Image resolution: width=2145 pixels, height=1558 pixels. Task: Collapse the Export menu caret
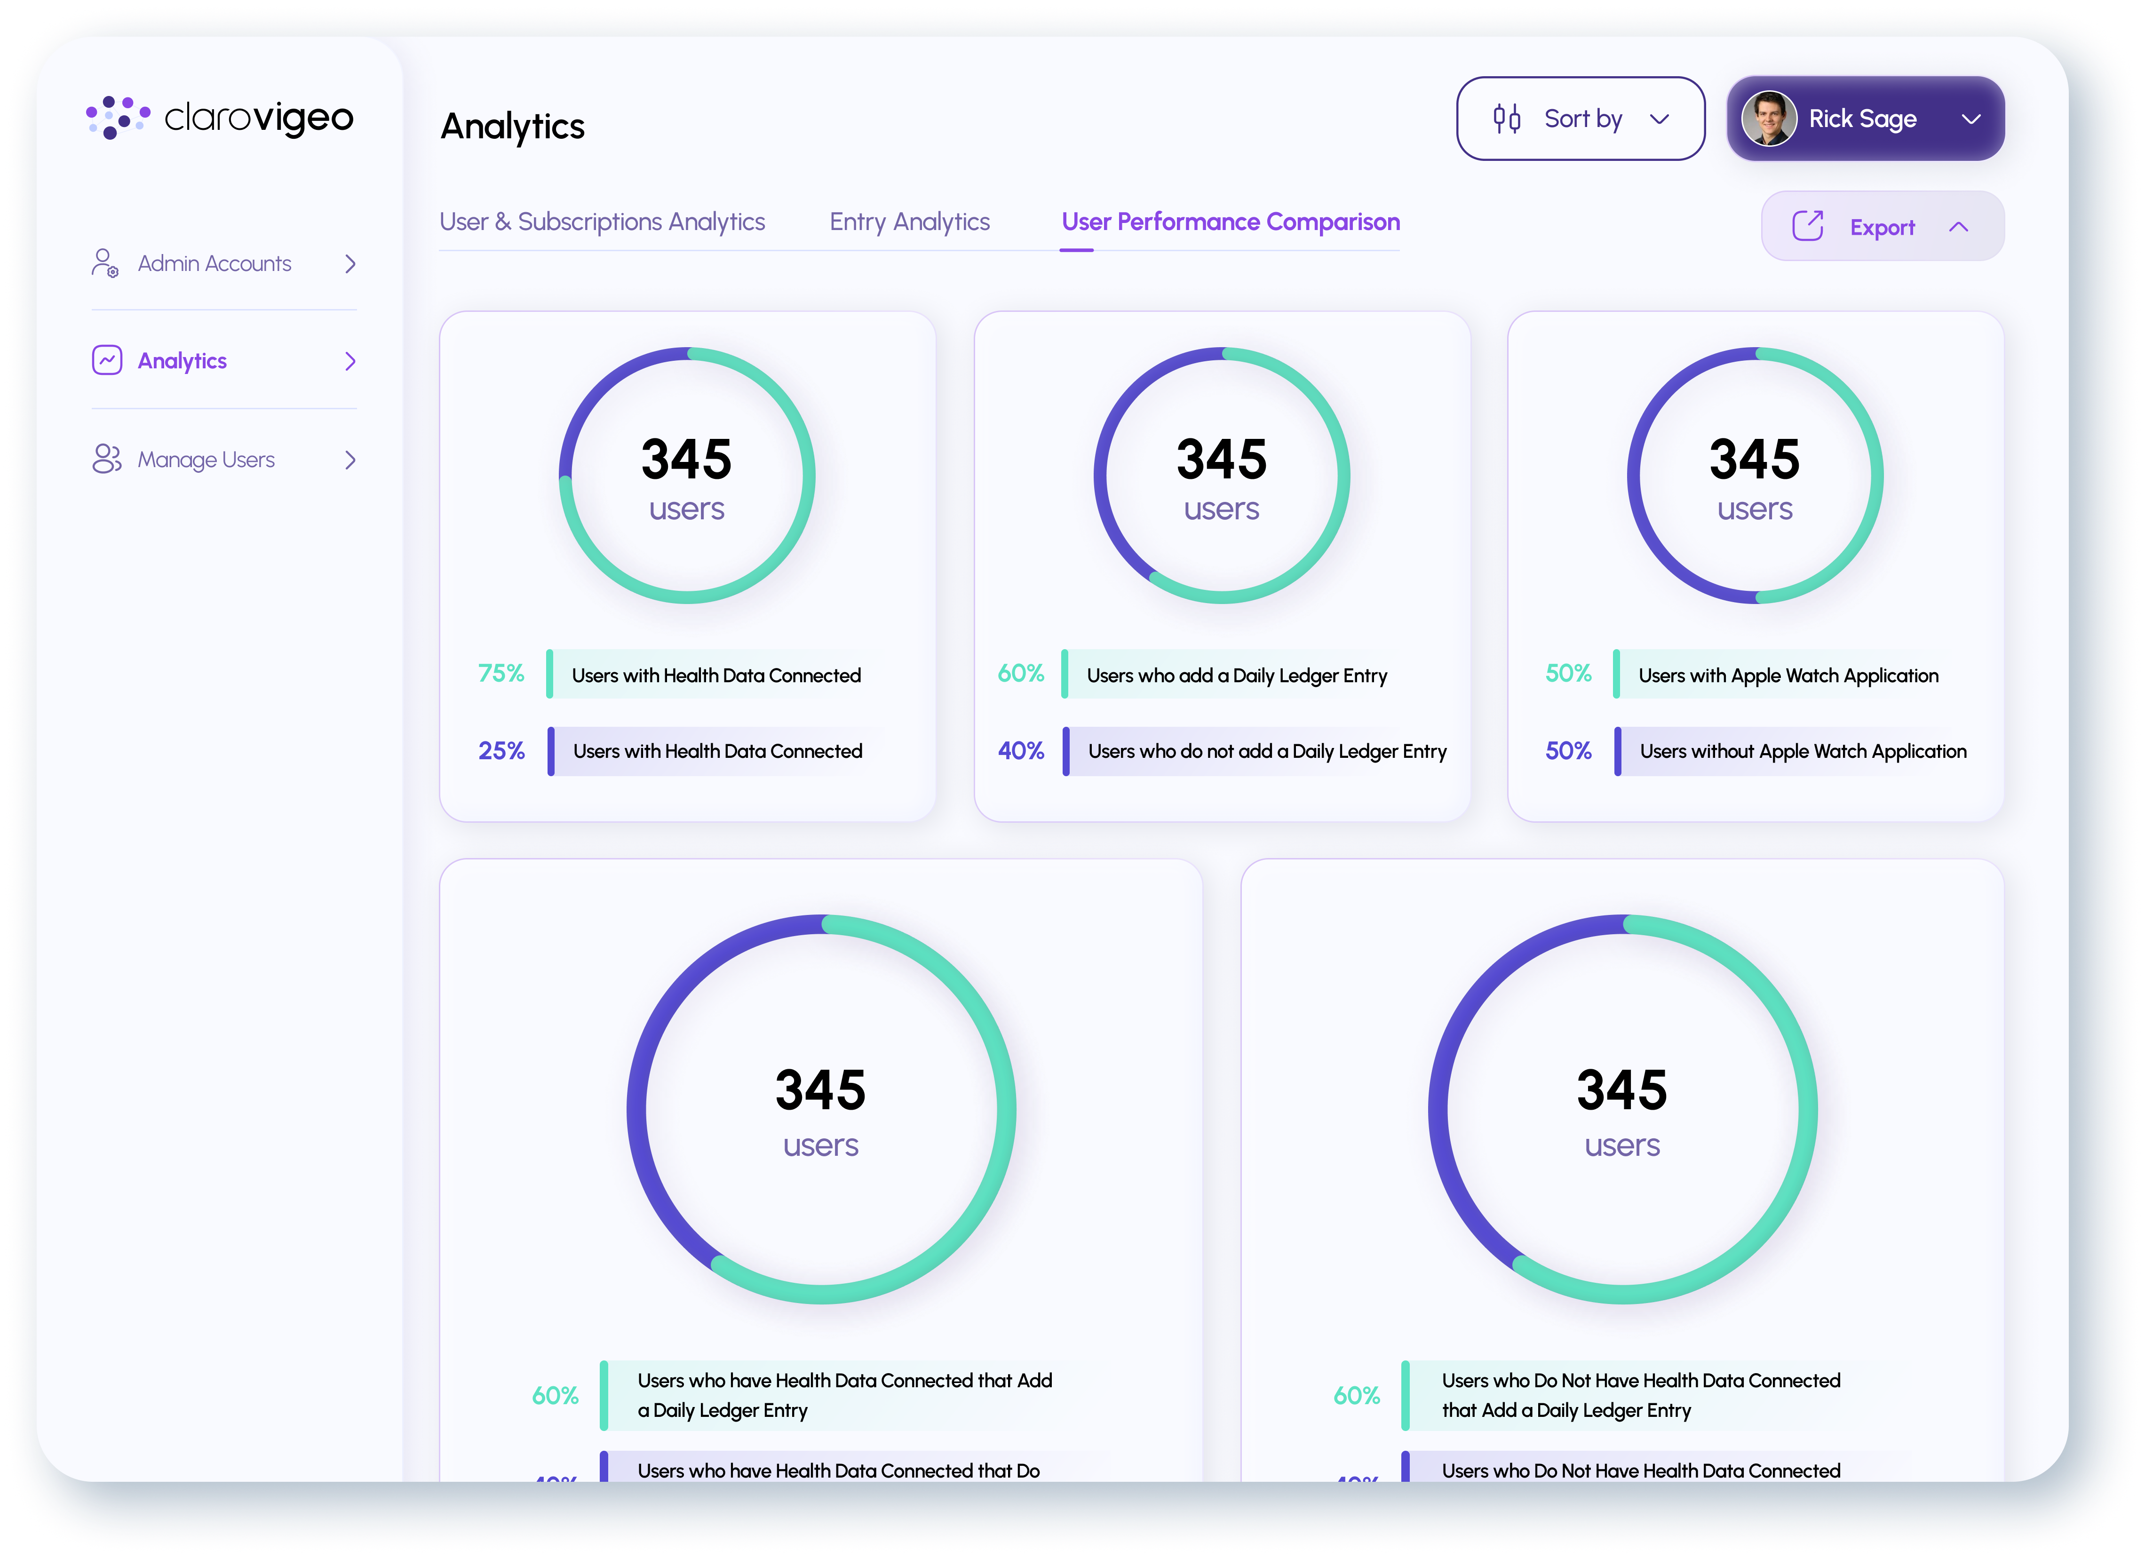coord(1959,227)
